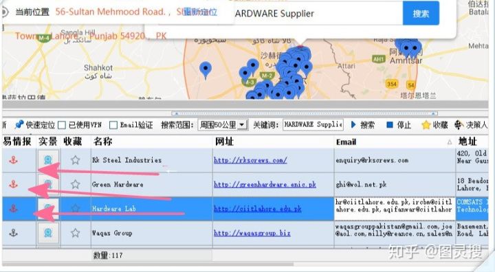
Task: Click the 决策人 decision maker toolbar button
Action: click(x=471, y=125)
